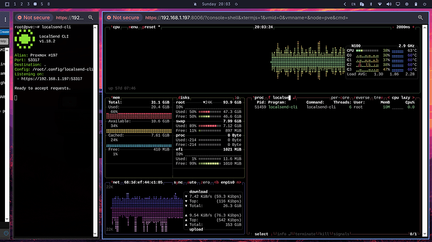The image size is (432, 242).
Task: Open the volume speaker tray icon
Action: [389, 4]
